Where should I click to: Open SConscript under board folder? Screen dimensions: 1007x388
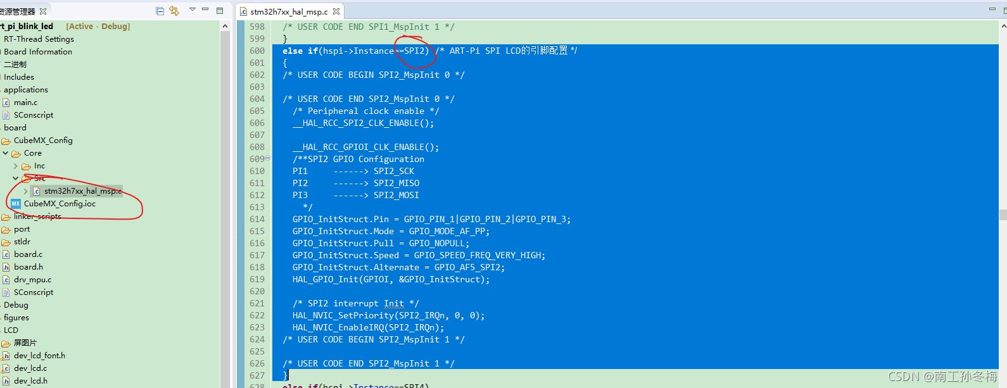[34, 292]
